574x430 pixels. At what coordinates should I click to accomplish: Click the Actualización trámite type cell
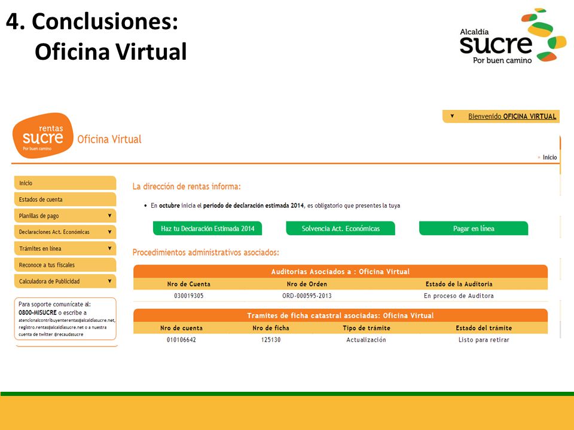(366, 340)
